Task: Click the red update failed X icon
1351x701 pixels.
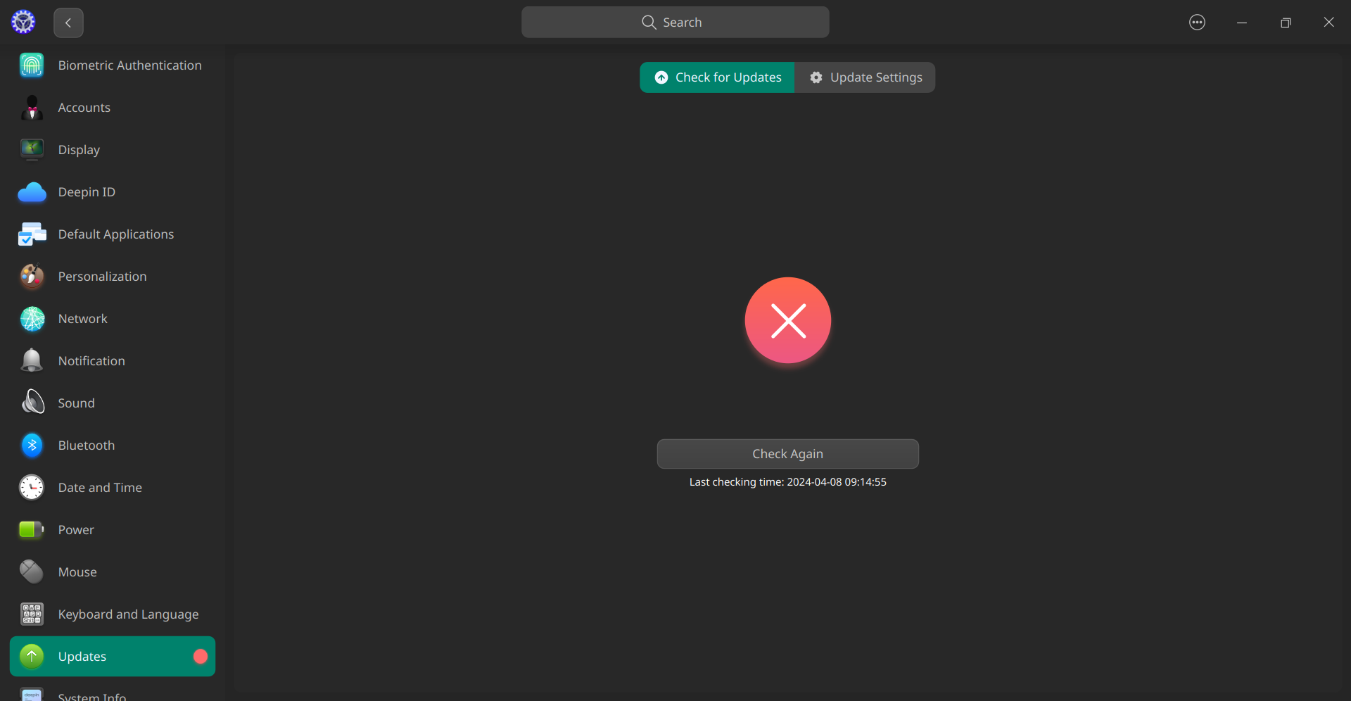Action: coord(787,320)
